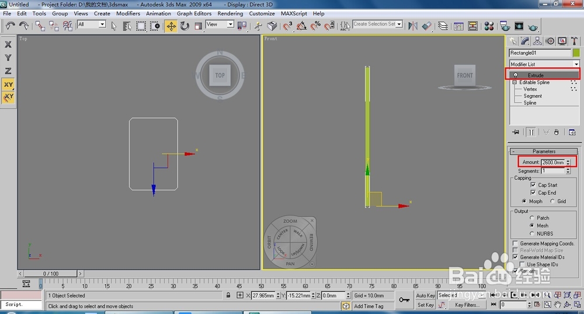Viewport: 584px width, 314px height.
Task: Pick the Select Object arrow tool
Action: (114, 26)
